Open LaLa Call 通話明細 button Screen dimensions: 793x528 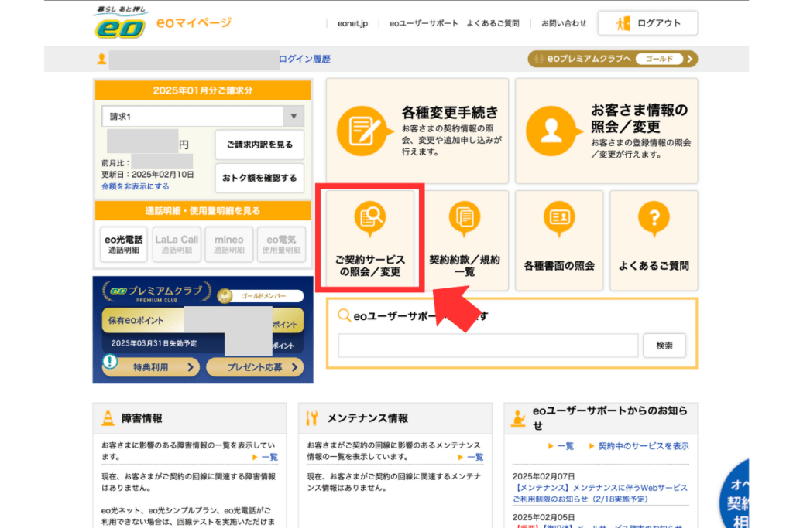point(177,244)
